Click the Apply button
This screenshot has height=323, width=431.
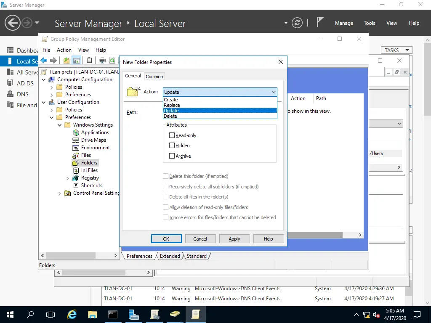(x=234, y=239)
